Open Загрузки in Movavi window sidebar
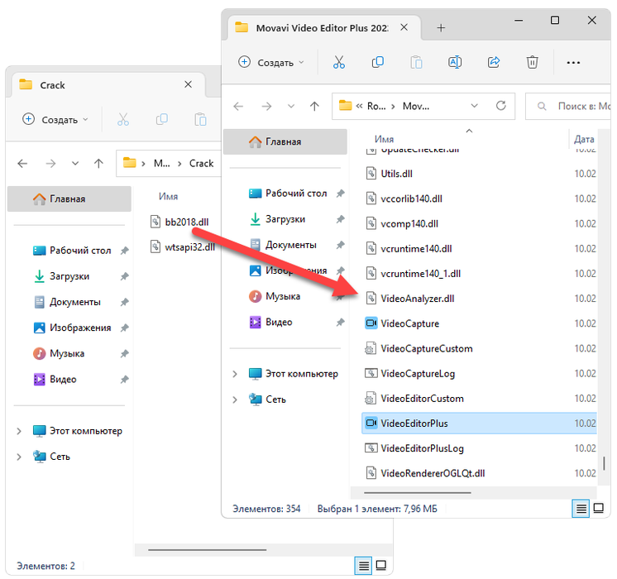617x579 pixels. tap(285, 219)
